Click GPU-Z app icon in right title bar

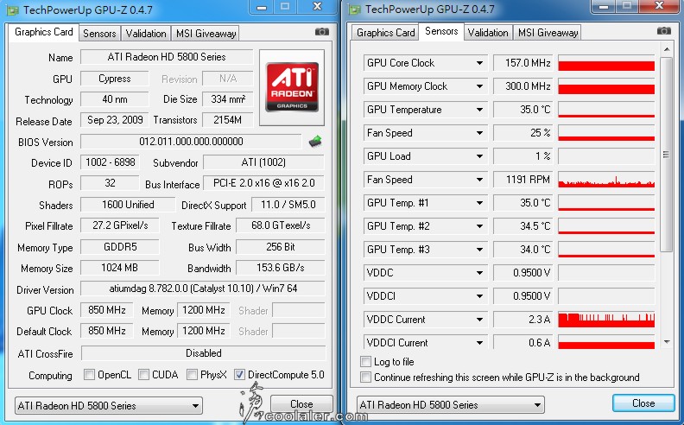[x=355, y=10]
